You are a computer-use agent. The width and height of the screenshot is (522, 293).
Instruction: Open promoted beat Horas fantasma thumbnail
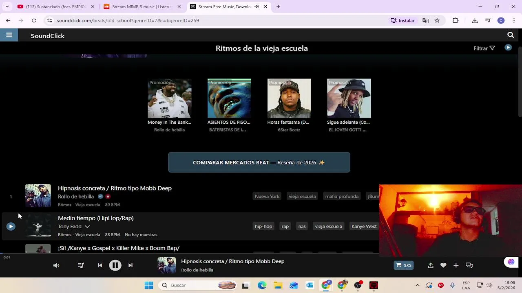289,98
